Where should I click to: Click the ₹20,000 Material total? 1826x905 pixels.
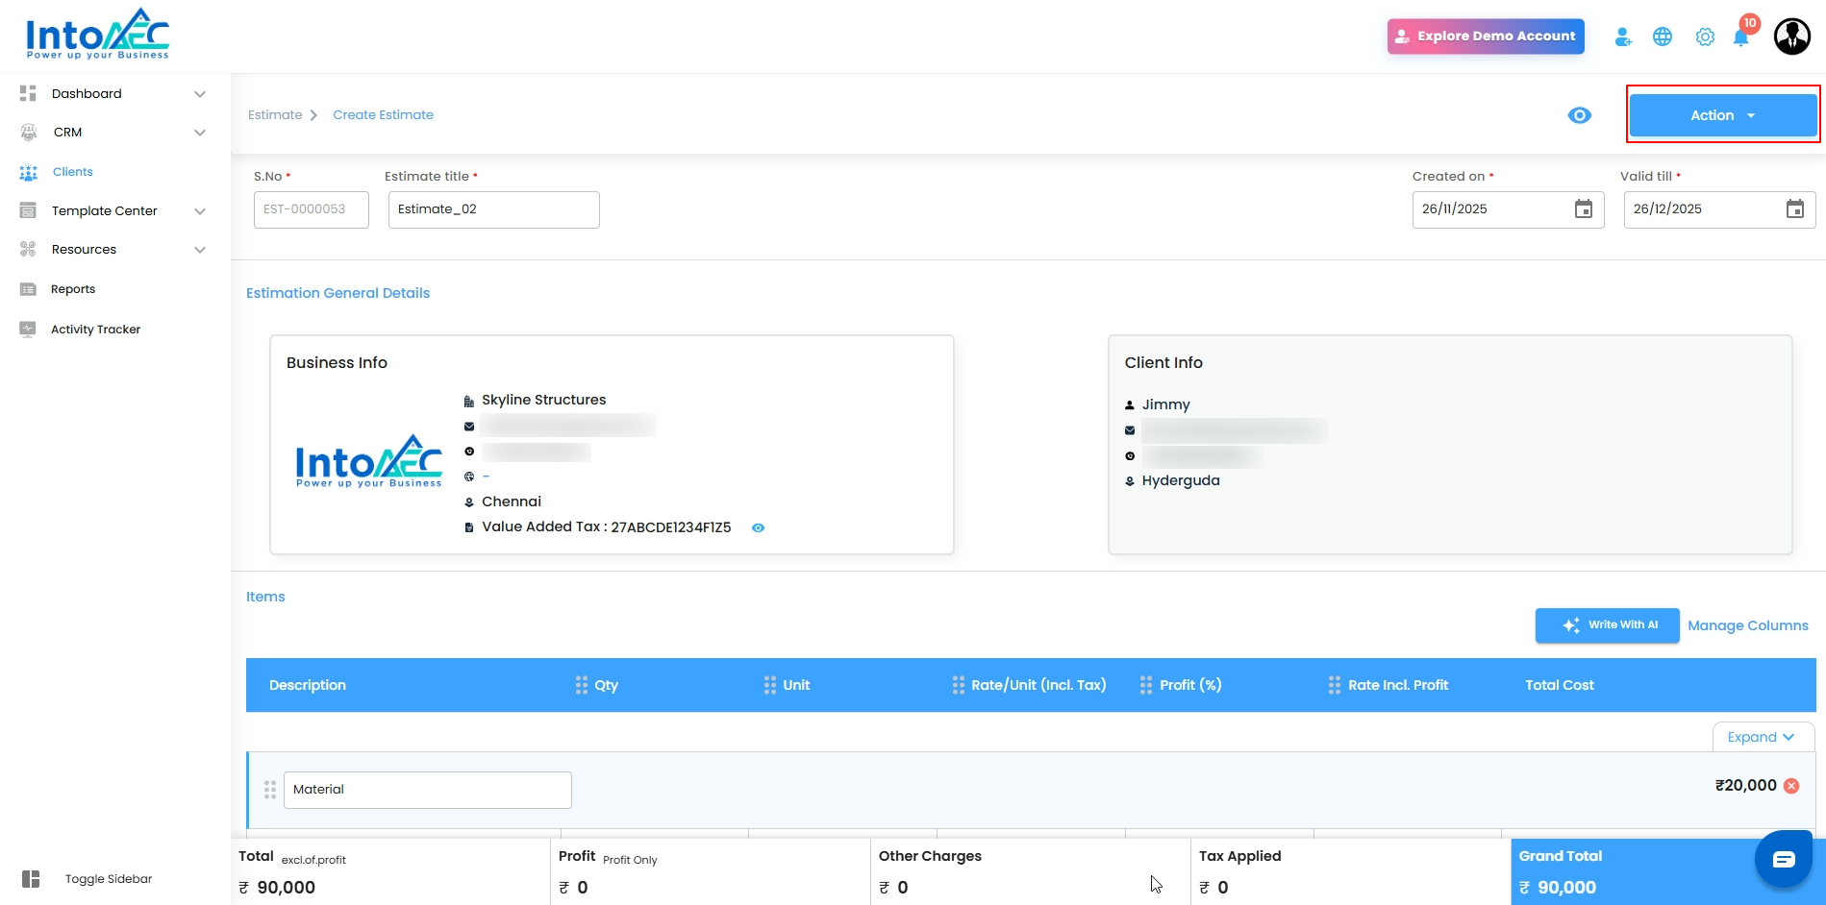click(x=1746, y=785)
